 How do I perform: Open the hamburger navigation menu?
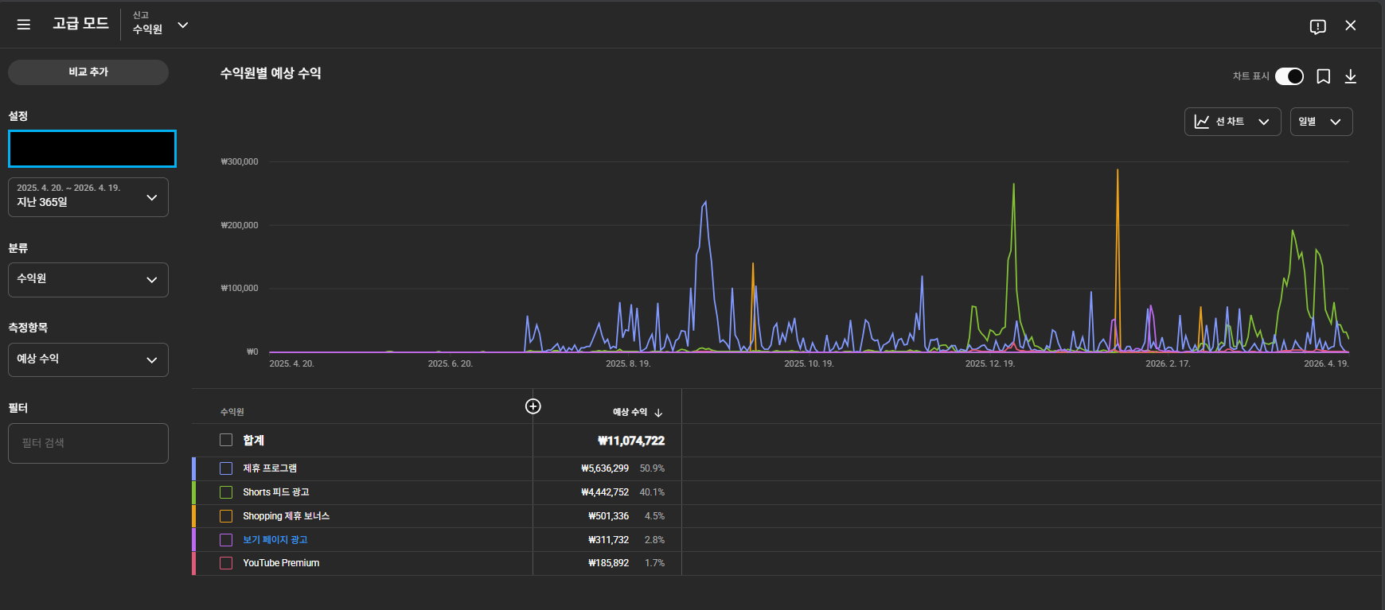[x=24, y=25]
